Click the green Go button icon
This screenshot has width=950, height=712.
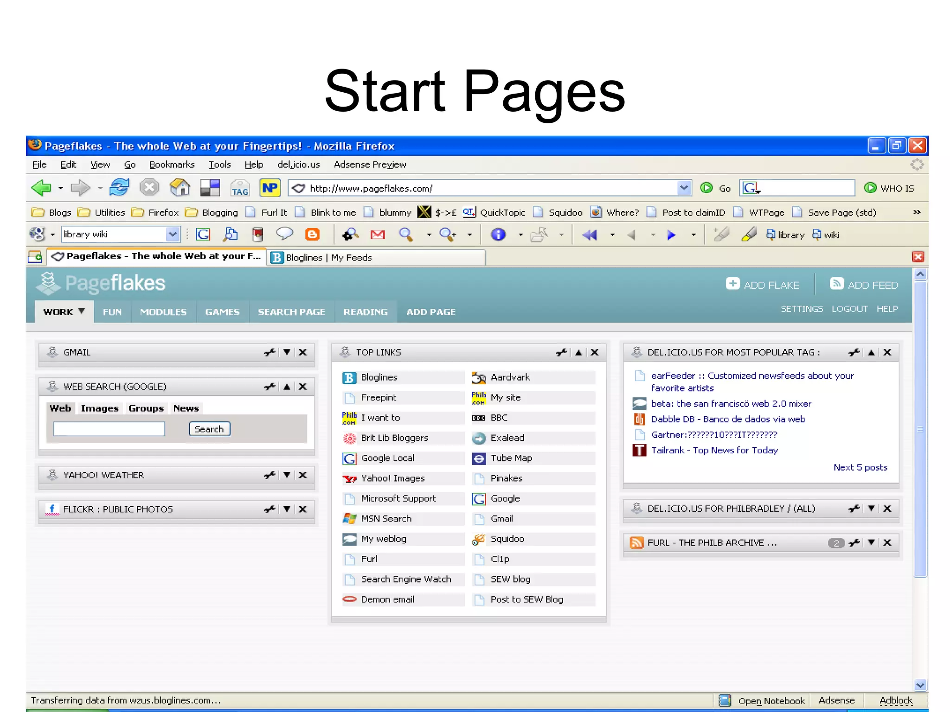pyautogui.click(x=706, y=188)
